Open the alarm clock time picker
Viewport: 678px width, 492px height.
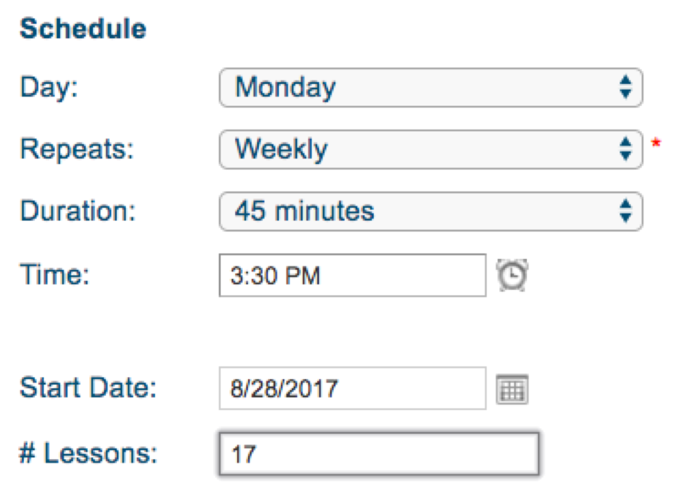click(512, 275)
